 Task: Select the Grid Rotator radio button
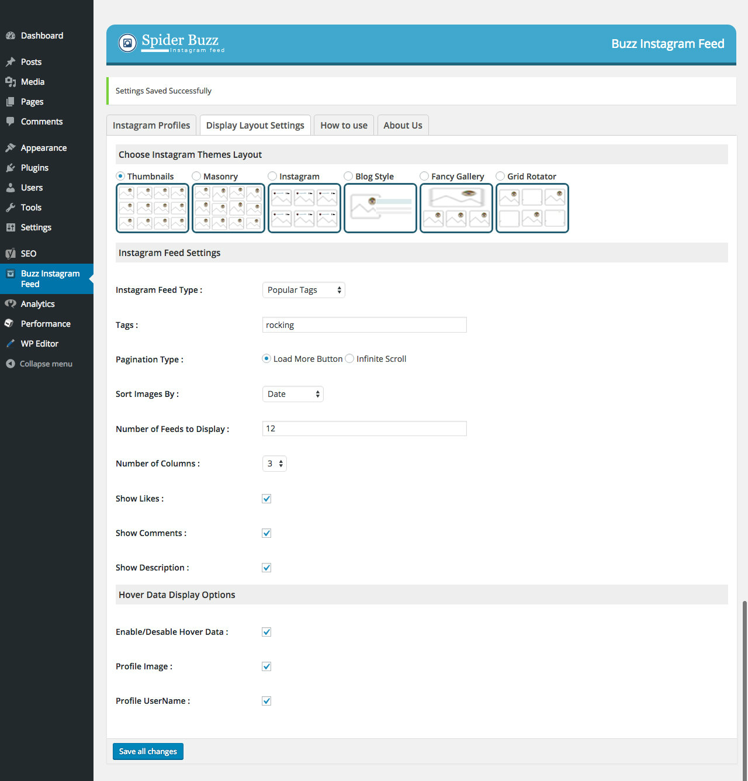coord(500,176)
